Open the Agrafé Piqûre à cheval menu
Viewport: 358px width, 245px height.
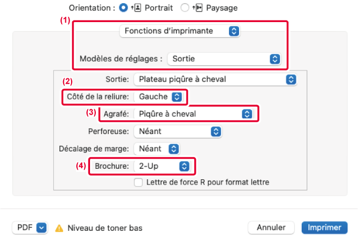[x=193, y=114]
